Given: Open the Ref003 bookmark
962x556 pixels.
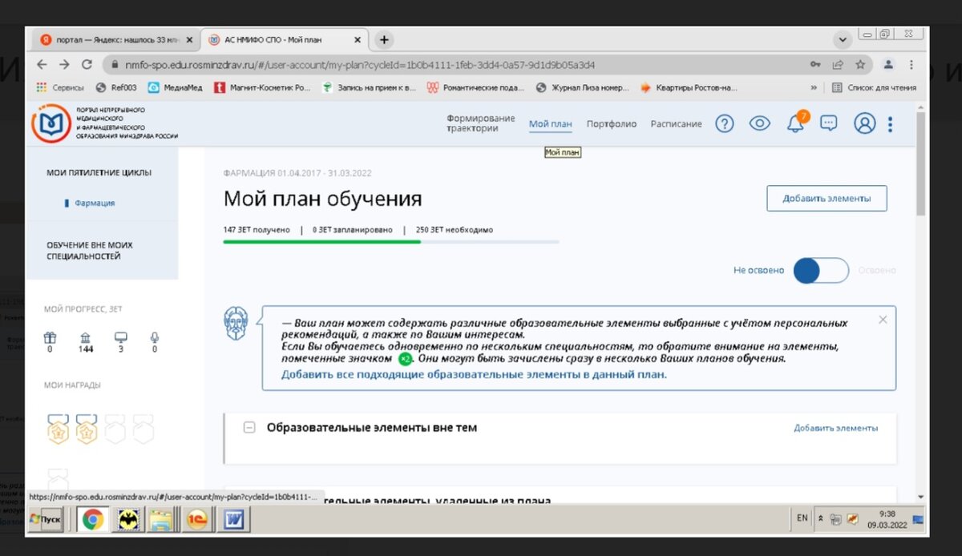Looking at the screenshot, I should pyautogui.click(x=116, y=87).
